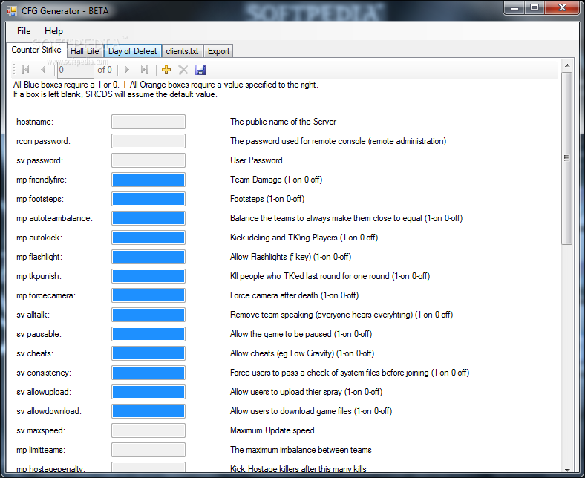The height and width of the screenshot is (478, 585).
Task: Maximize the CFG Generator window
Action: pyautogui.click(x=535, y=8)
